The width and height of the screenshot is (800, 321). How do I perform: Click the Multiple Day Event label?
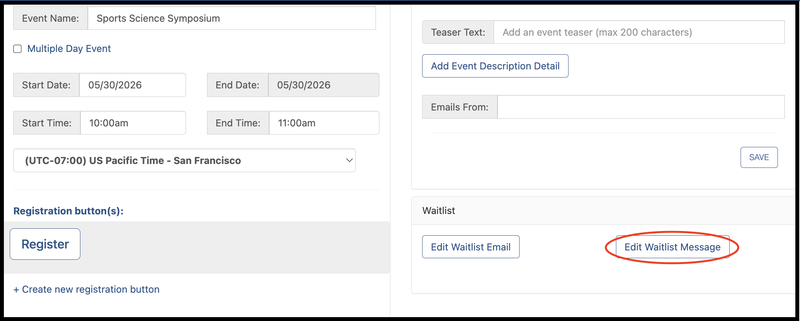[x=69, y=48]
